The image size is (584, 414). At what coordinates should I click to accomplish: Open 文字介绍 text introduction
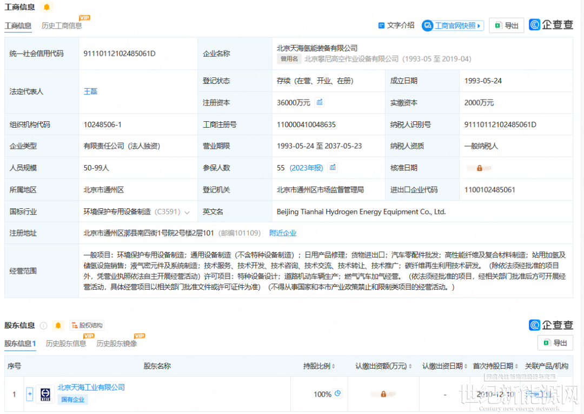396,25
